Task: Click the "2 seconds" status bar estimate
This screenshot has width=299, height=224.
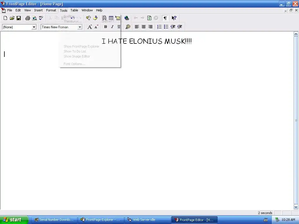Action: [265, 213]
